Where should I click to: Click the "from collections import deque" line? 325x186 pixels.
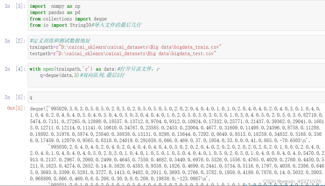coord(68,19)
